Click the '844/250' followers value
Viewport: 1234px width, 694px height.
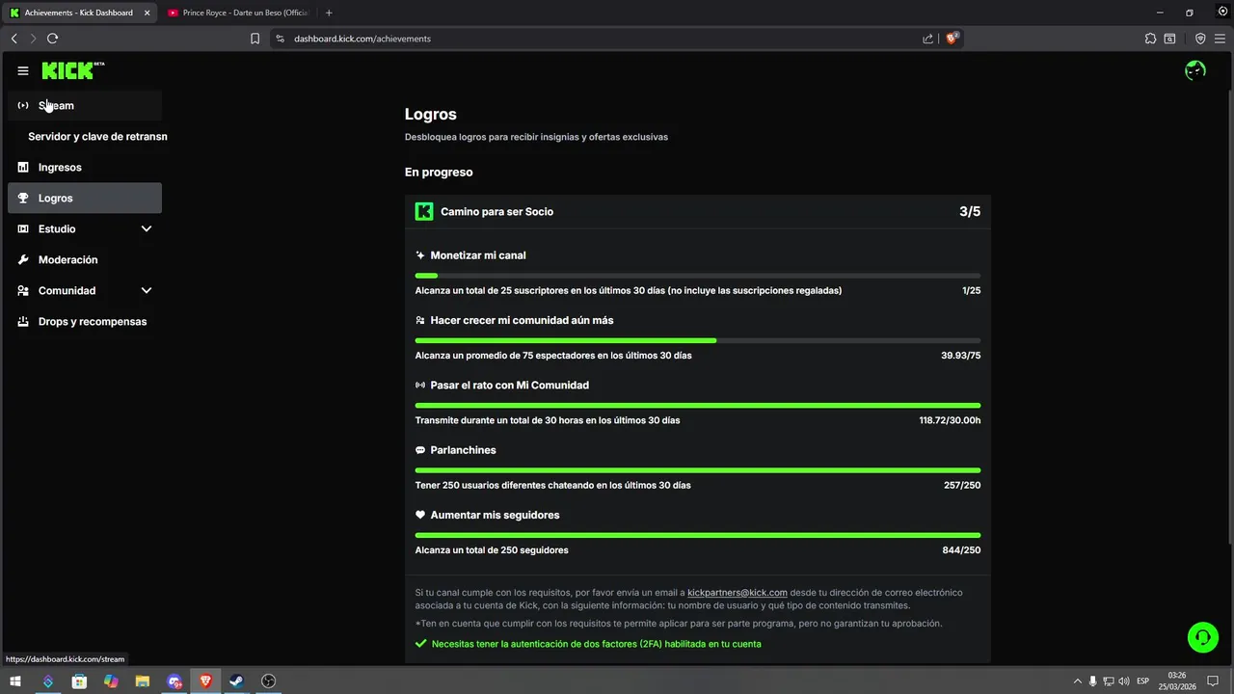point(961,550)
